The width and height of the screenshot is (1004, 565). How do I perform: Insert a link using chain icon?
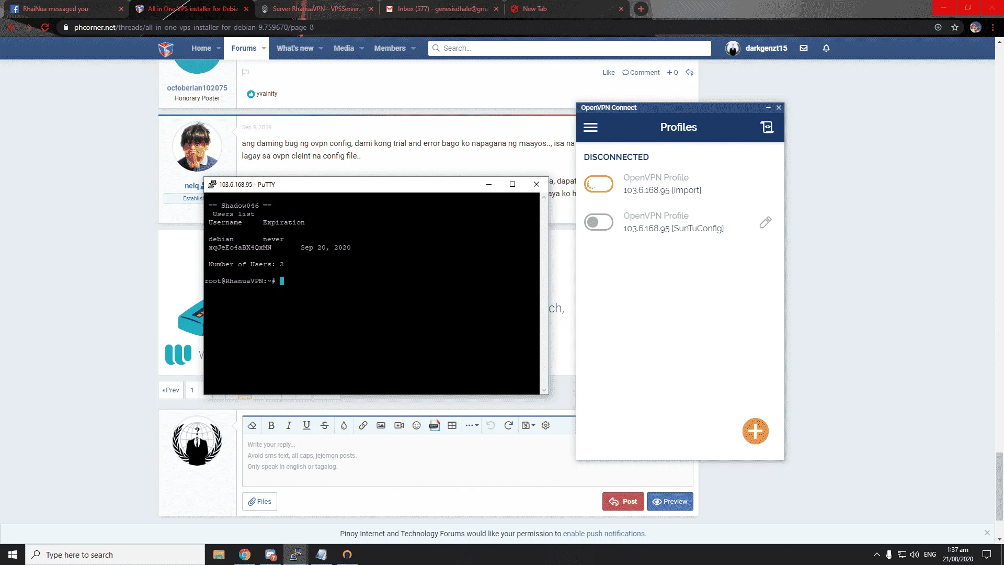coord(363,425)
